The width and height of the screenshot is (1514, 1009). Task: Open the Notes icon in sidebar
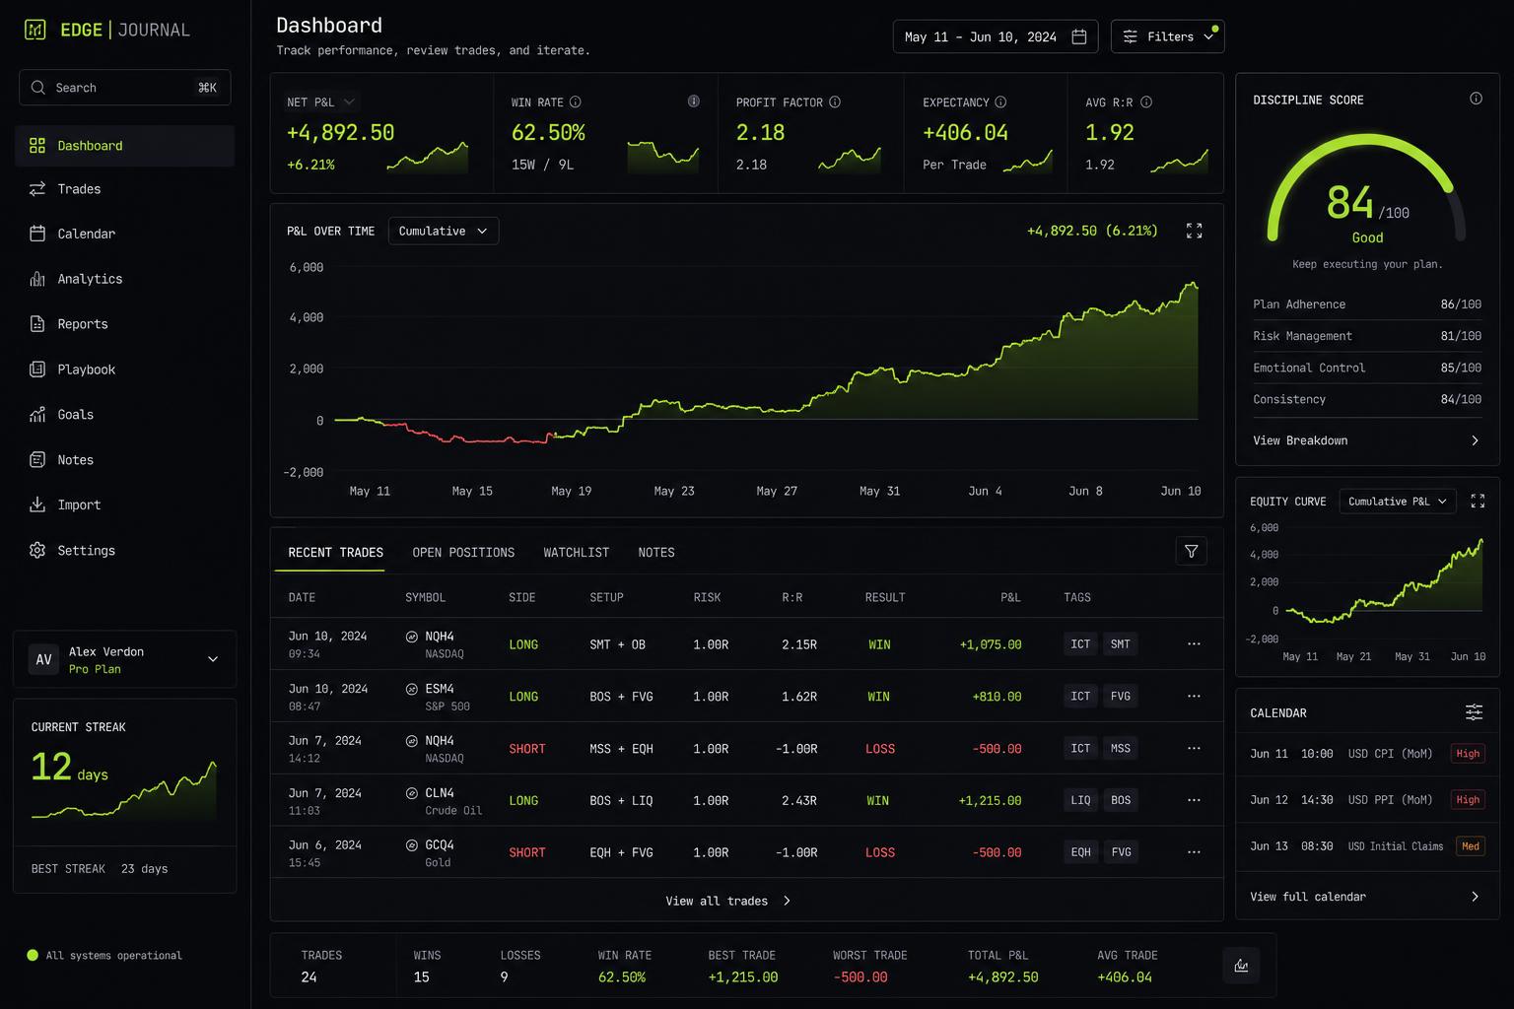(37, 460)
